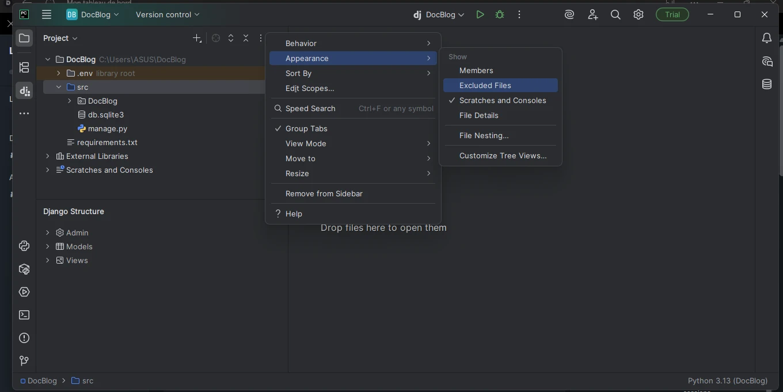This screenshot has width=783, height=392.
Task: Collapse the src folder in project tree
Action: [x=59, y=87]
